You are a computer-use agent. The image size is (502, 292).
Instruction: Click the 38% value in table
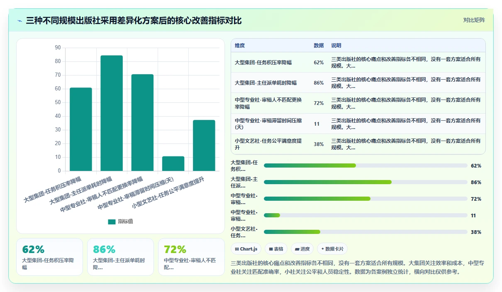point(319,144)
